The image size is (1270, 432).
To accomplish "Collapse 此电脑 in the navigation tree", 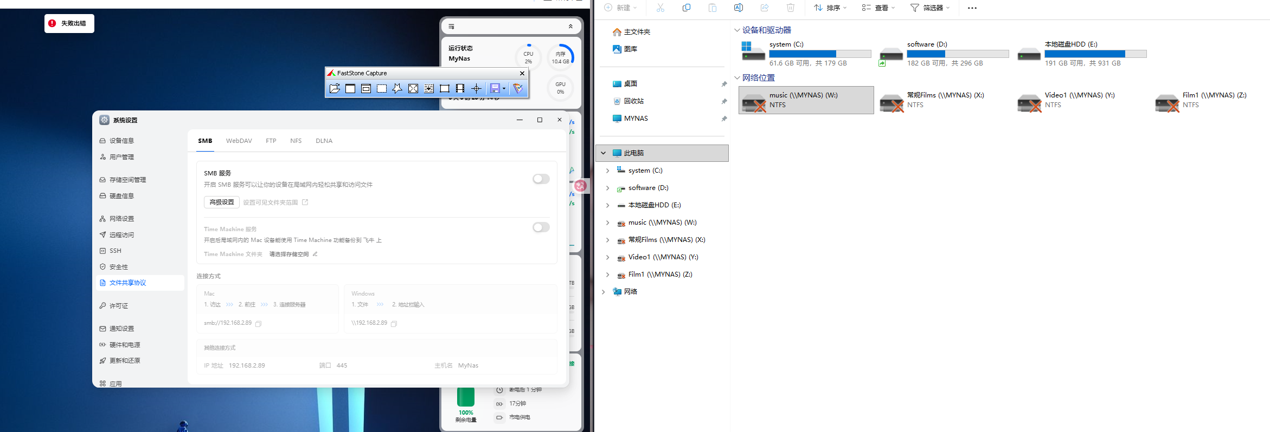I will tap(603, 153).
